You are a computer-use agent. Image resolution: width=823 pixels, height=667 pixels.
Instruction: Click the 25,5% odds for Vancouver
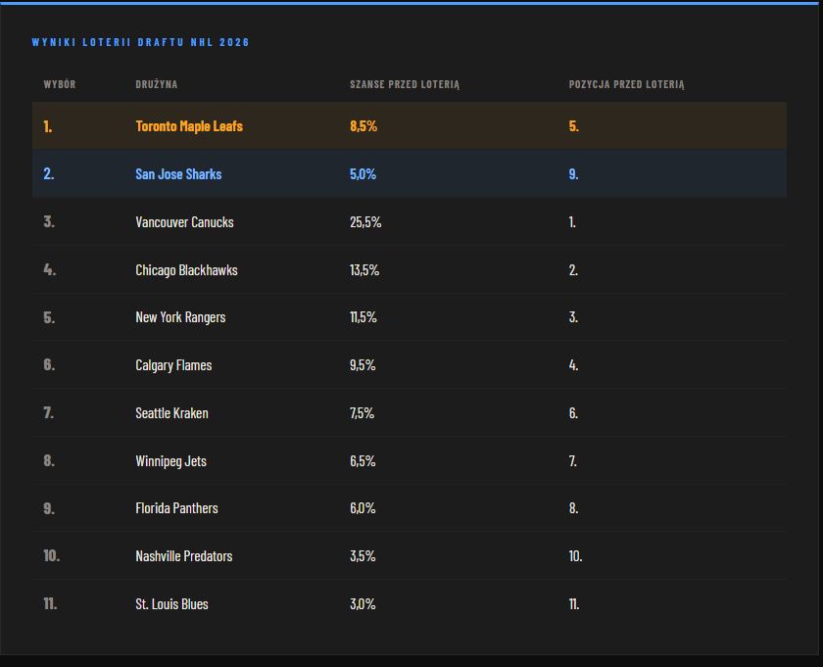click(365, 222)
